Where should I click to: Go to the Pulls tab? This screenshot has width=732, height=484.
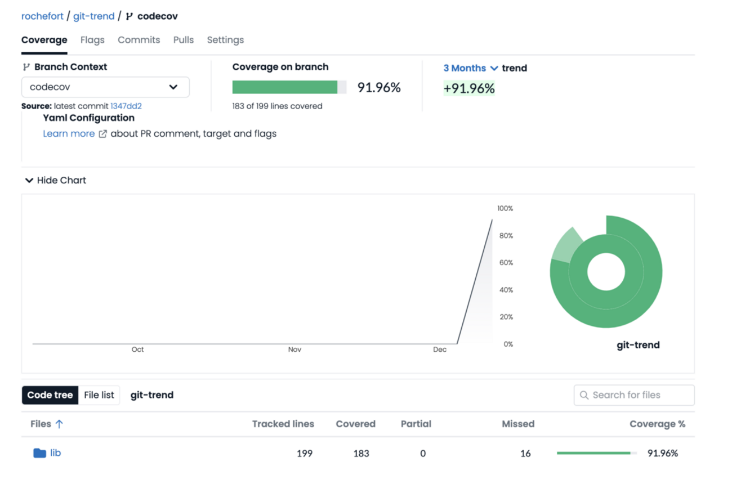(184, 40)
